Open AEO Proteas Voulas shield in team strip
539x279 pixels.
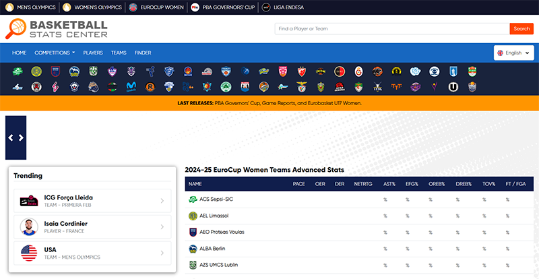tap(55, 71)
